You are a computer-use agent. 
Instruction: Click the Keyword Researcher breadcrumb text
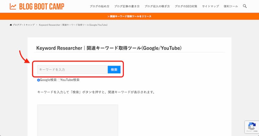click(73, 25)
